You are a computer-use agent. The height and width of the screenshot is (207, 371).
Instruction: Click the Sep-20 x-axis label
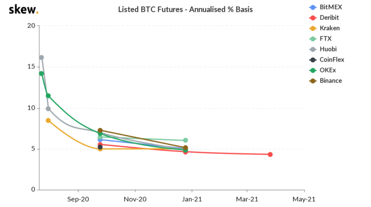tap(78, 198)
